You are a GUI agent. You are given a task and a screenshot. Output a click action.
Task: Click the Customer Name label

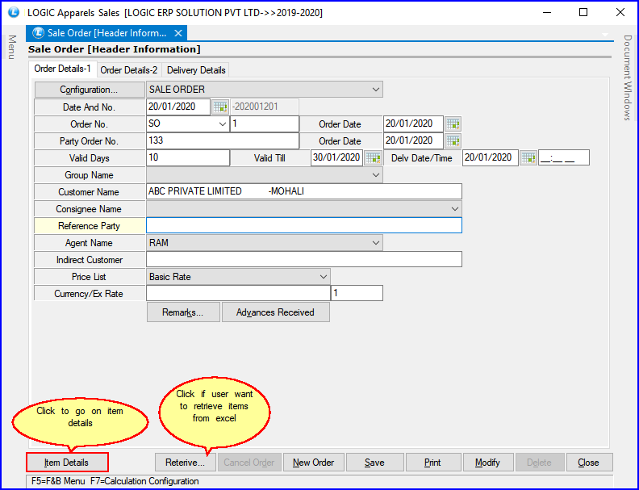click(89, 192)
